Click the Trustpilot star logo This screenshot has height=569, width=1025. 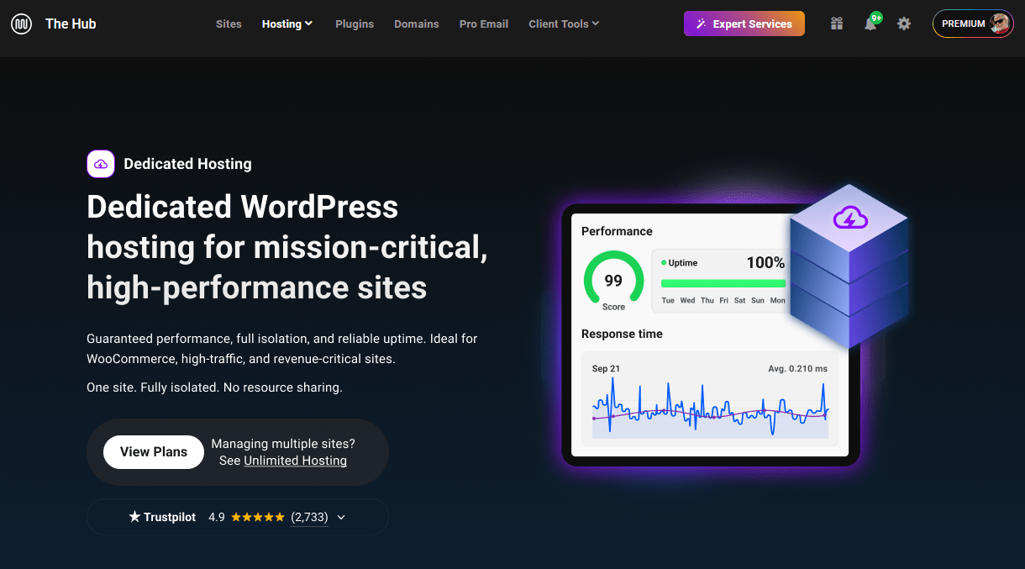134,517
